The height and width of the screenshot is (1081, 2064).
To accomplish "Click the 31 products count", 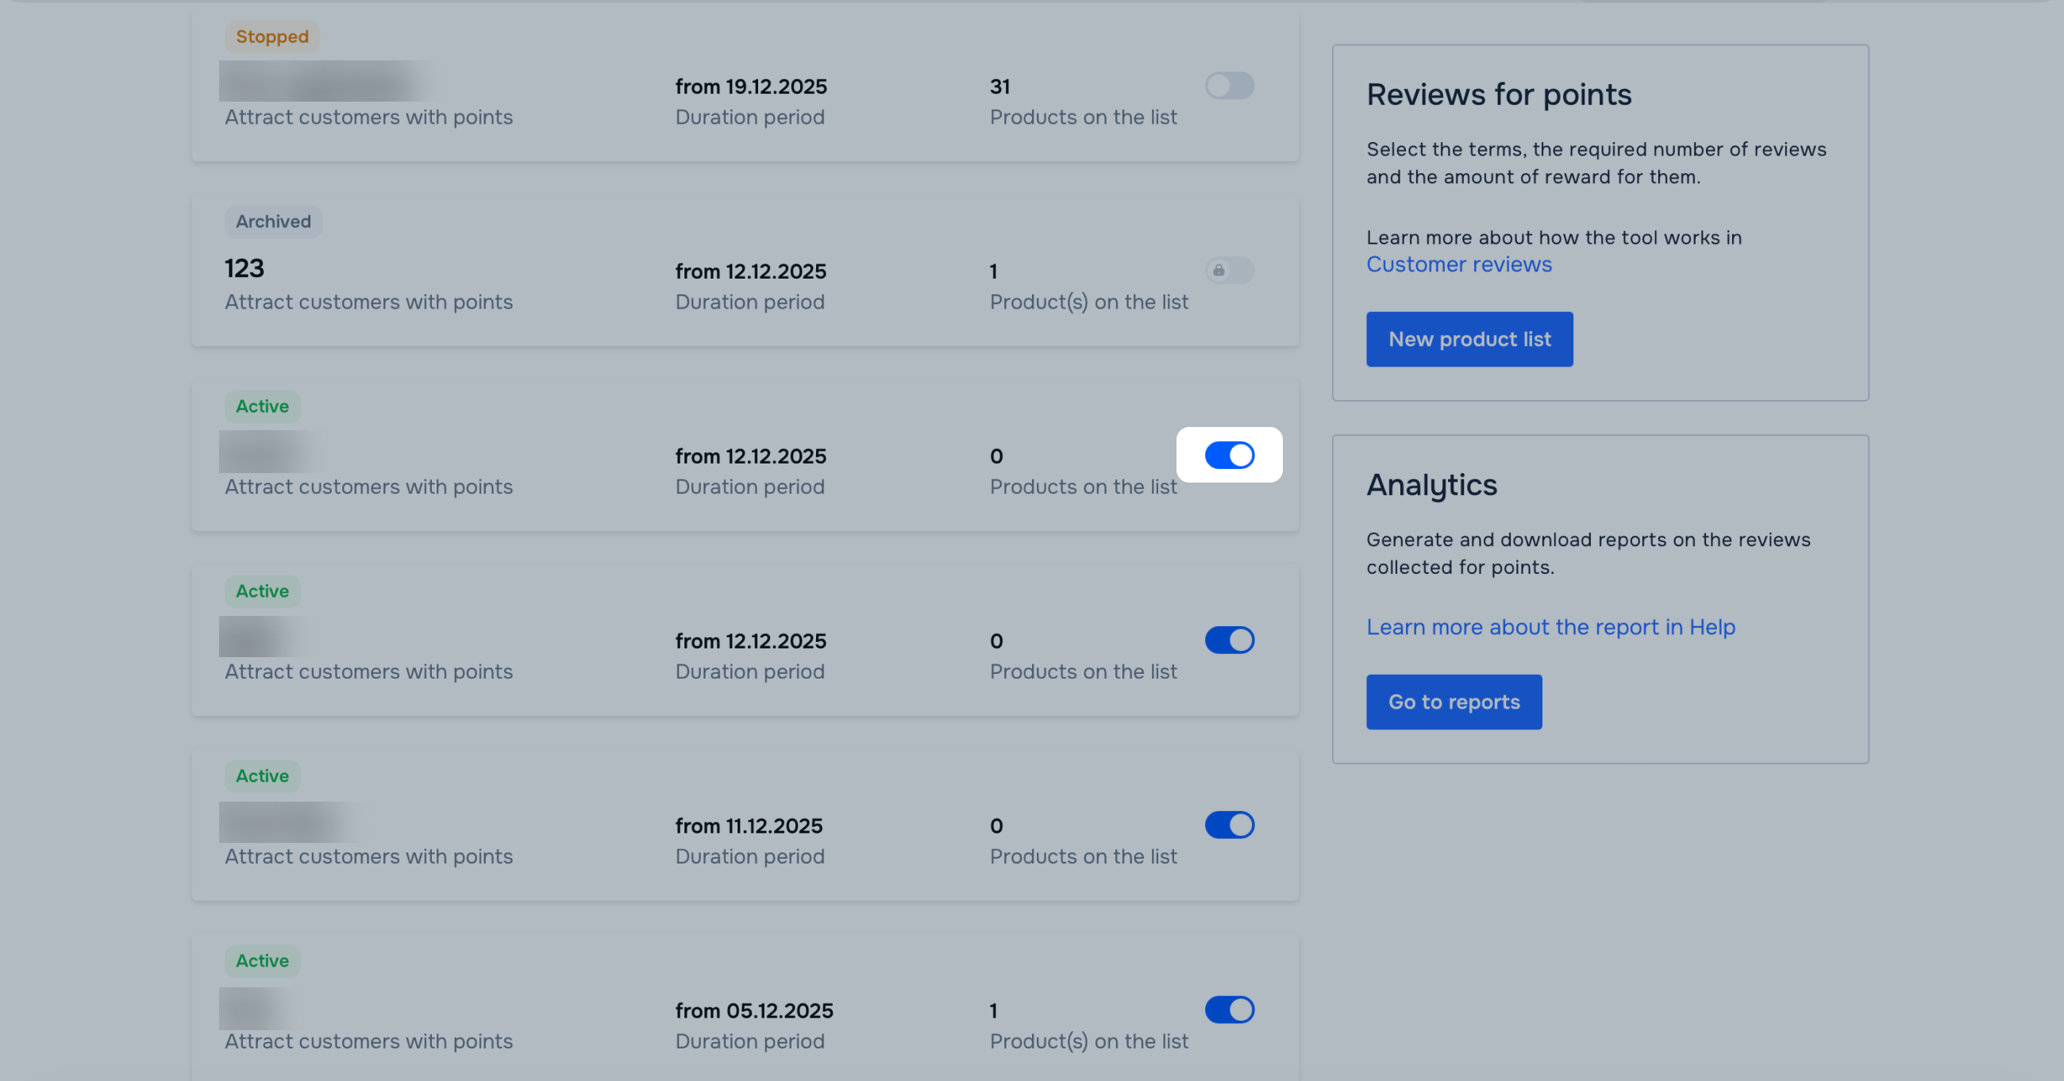I will pos(999,87).
